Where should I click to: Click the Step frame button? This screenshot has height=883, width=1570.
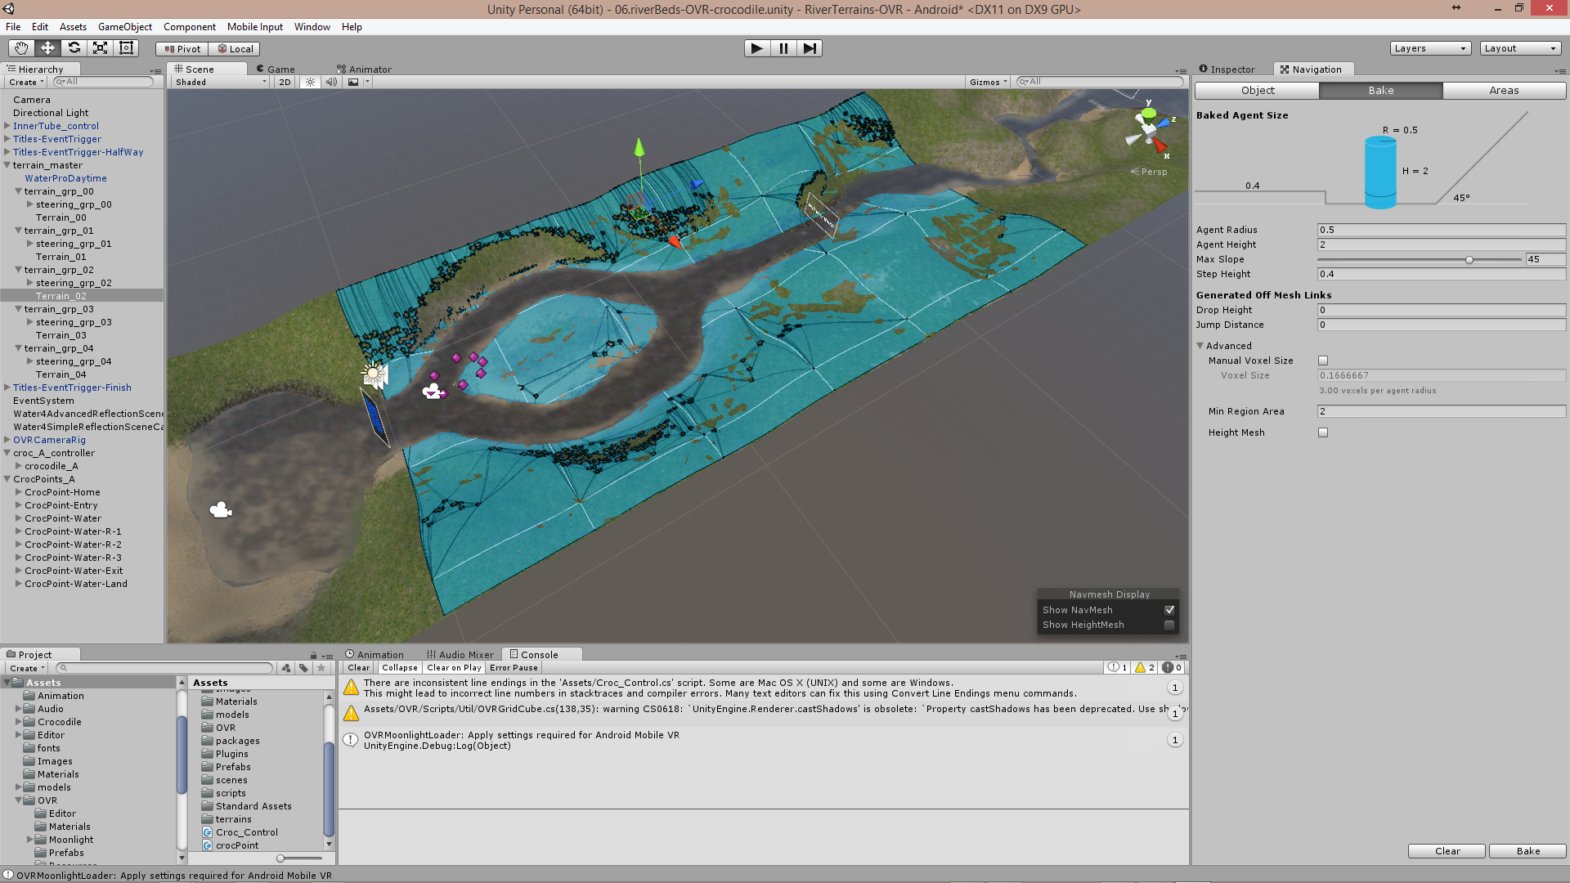(809, 48)
